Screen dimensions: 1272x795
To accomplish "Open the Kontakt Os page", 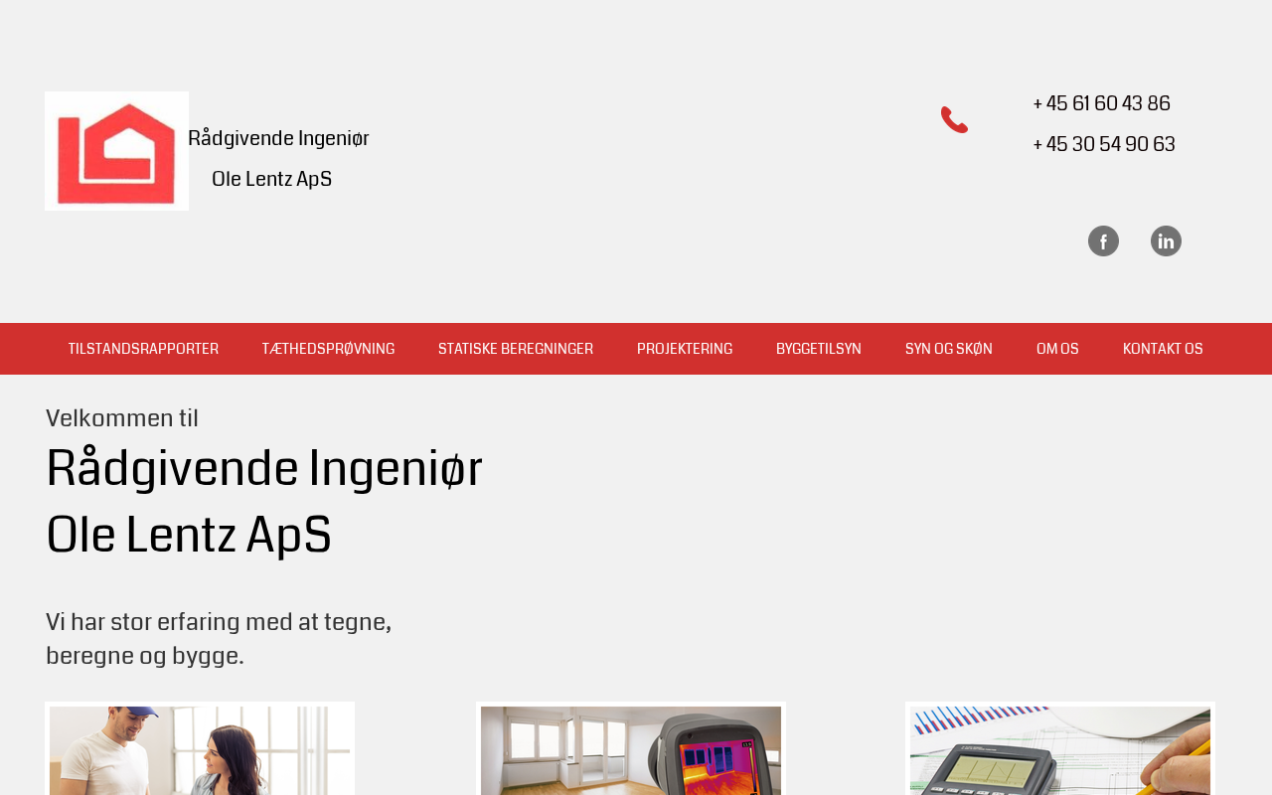I will (x=1163, y=349).
